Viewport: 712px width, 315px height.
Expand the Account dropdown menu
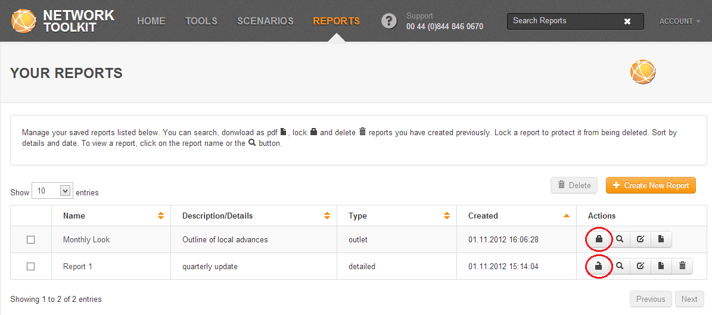point(679,21)
